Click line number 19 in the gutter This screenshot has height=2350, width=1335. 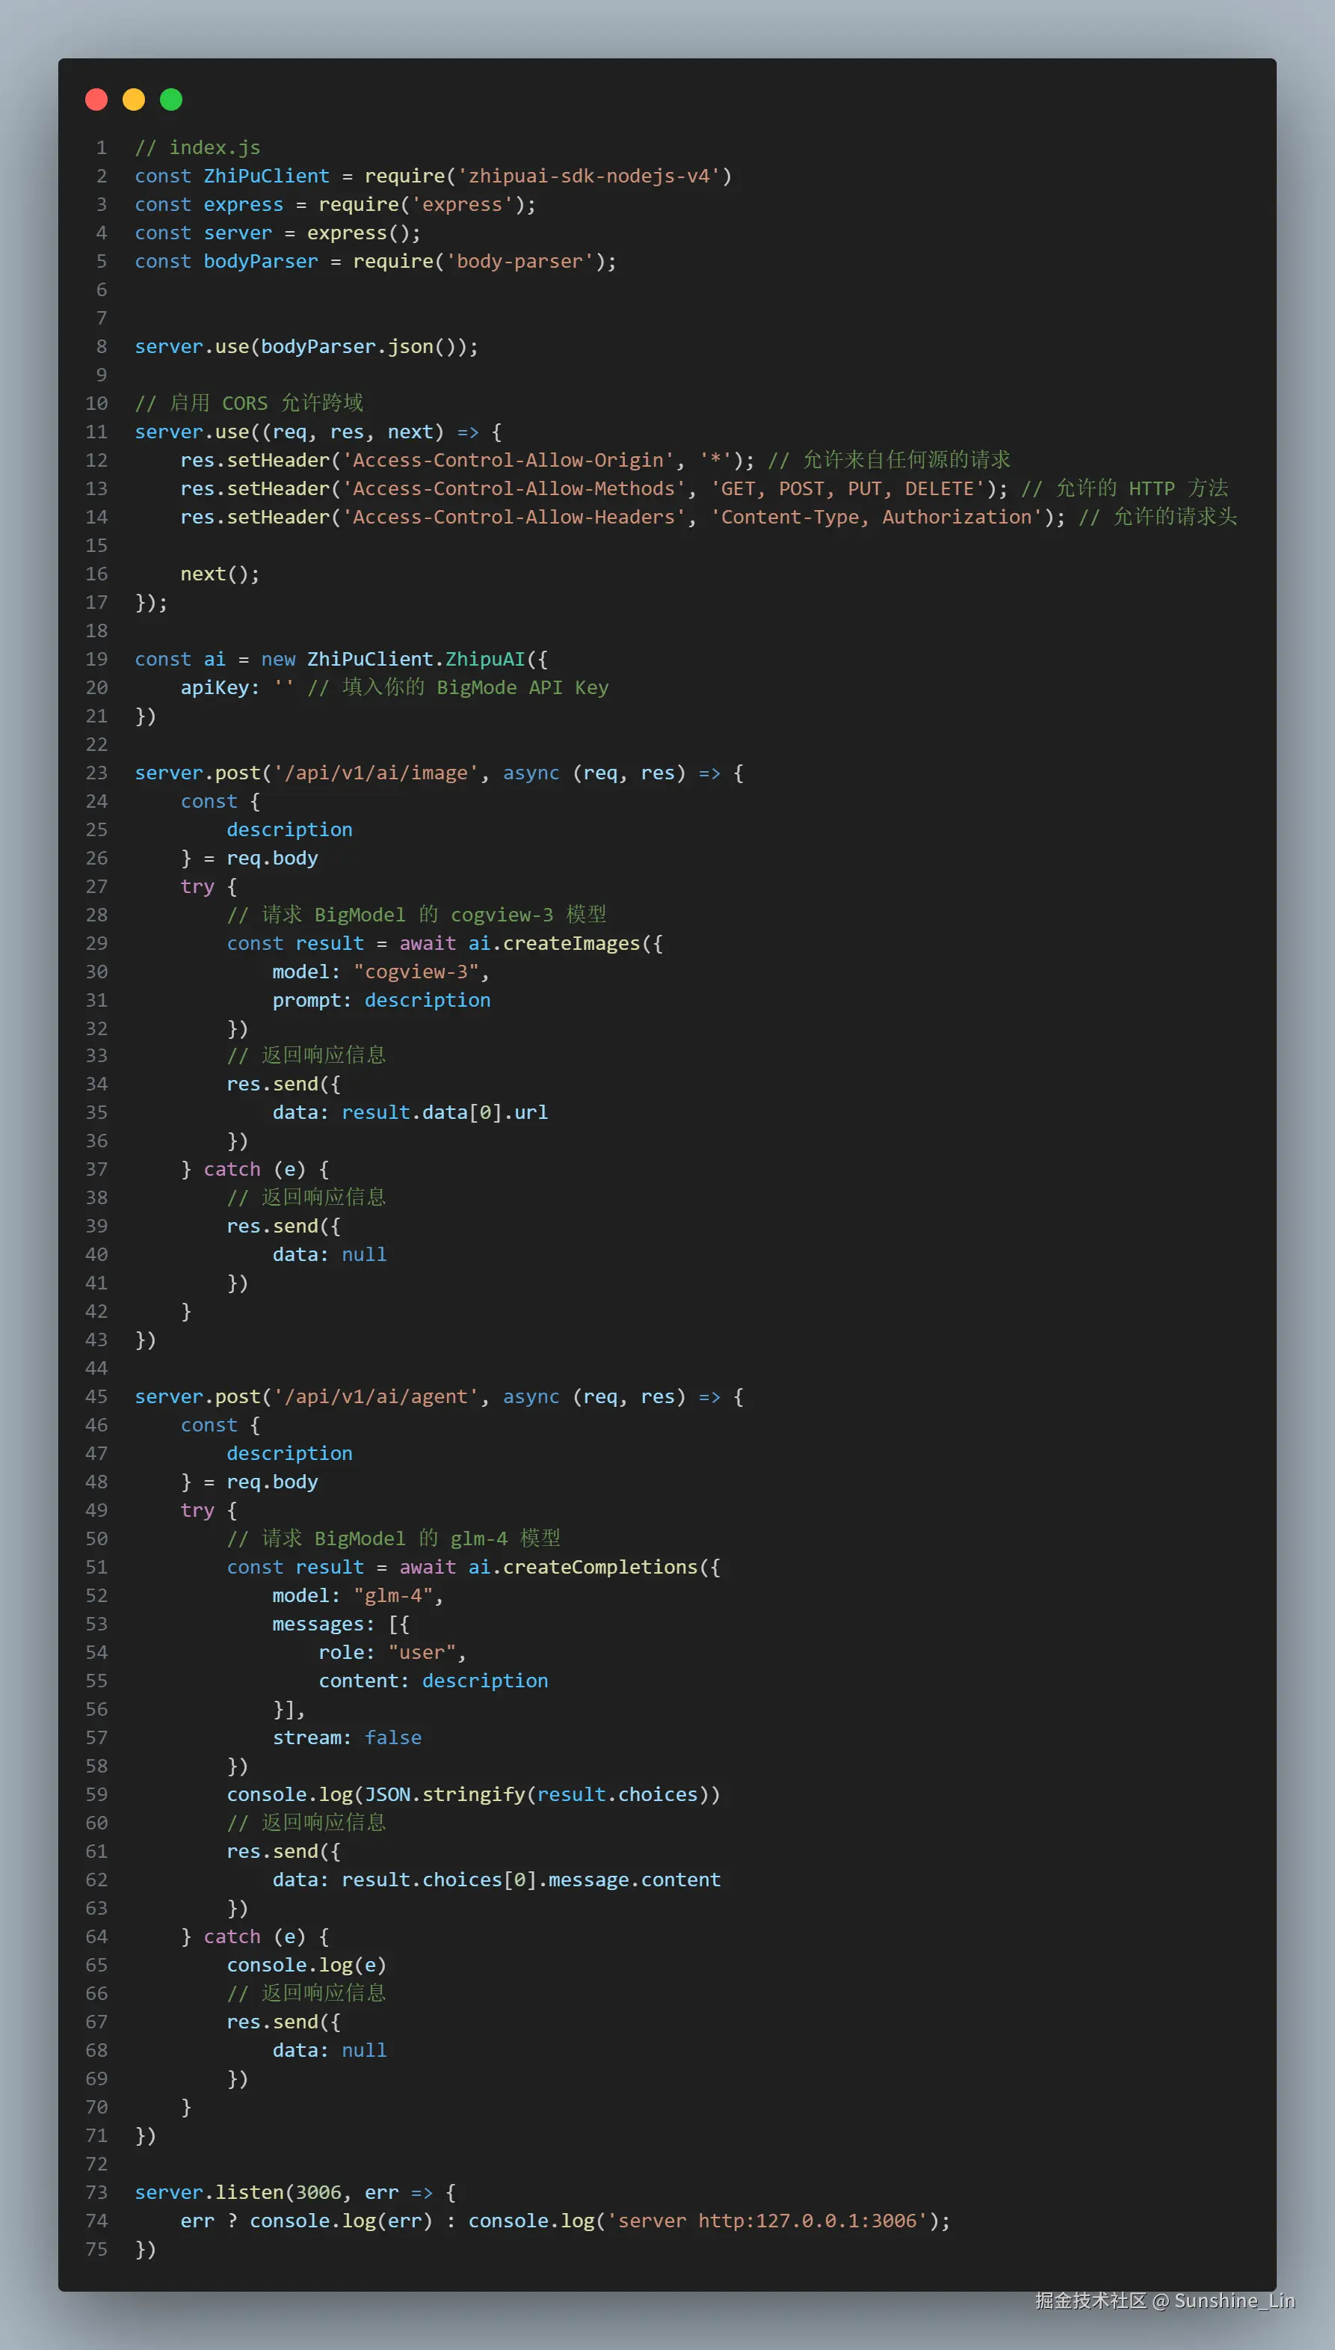(96, 660)
